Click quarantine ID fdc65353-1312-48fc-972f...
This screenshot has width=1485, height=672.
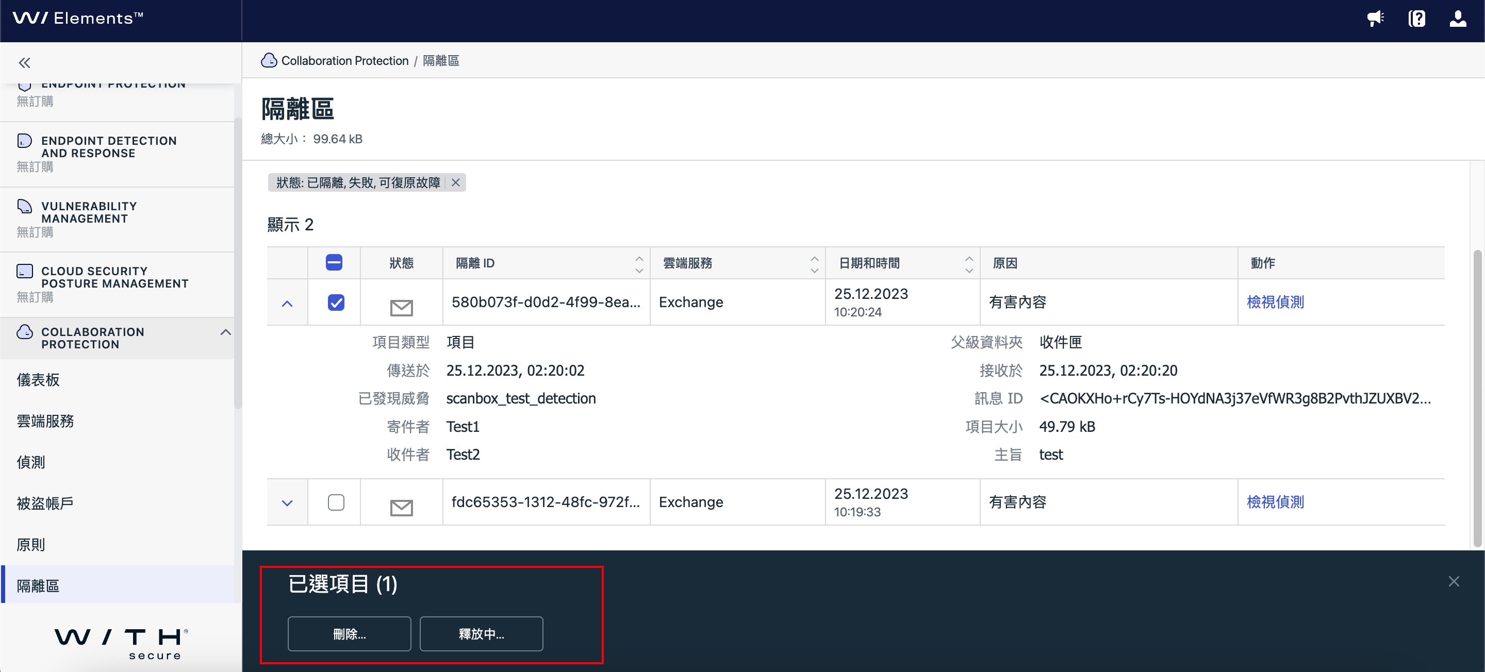pos(546,502)
